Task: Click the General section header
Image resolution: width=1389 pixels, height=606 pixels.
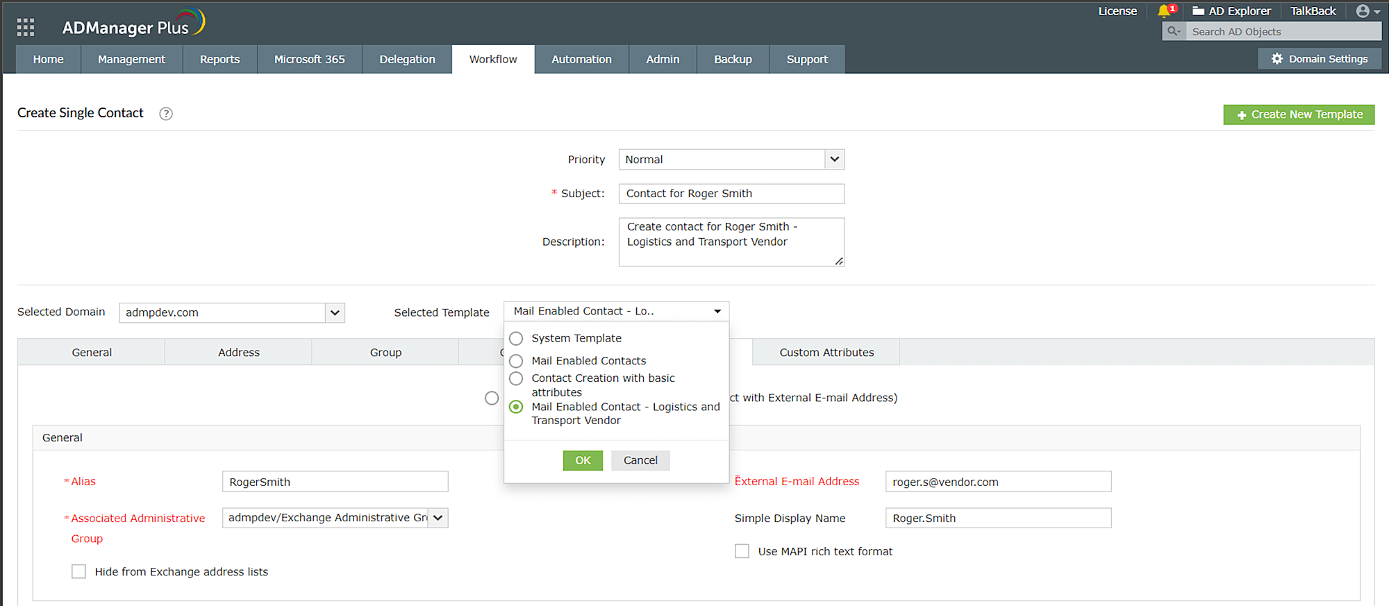Action: point(63,438)
